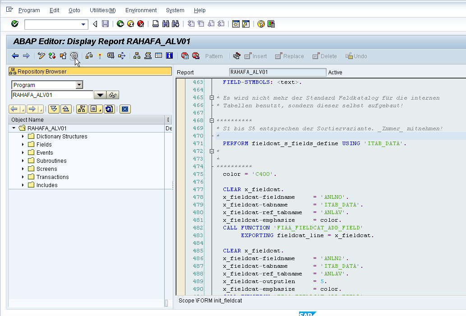Activate the report with the matchstick icon
The height and width of the screenshot is (316, 466).
point(99,56)
